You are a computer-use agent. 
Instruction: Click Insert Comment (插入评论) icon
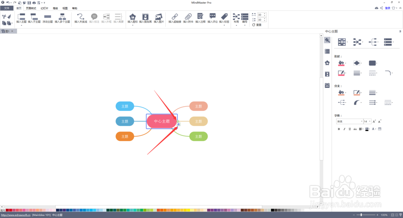coord(212,16)
